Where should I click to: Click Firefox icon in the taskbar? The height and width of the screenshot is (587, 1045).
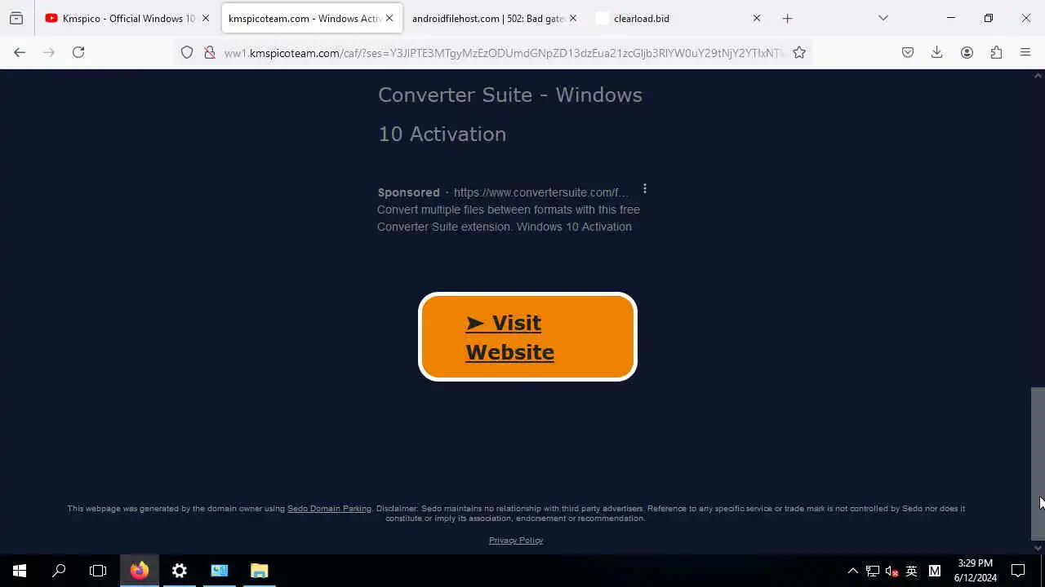point(140,571)
